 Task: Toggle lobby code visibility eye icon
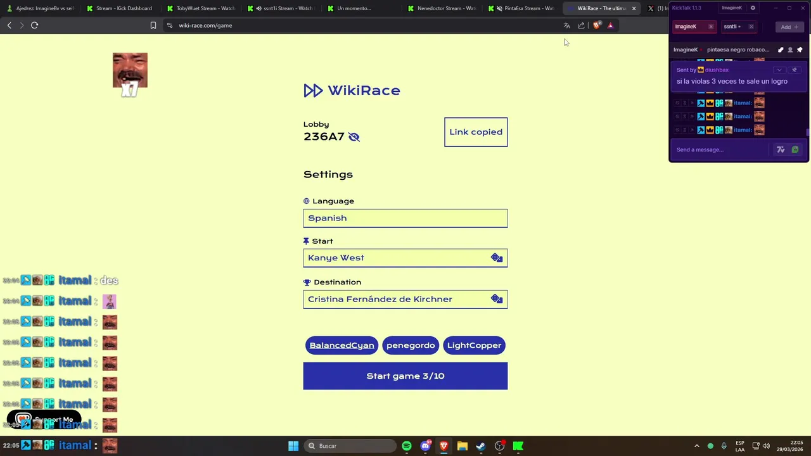354,137
